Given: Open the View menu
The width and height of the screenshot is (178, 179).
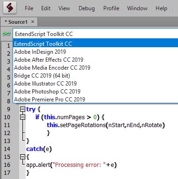Looking at the screenshot, I should 64,8.
